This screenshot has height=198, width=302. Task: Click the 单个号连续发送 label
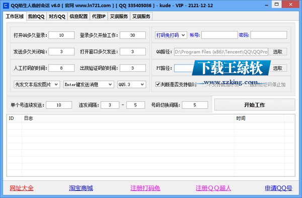(27, 105)
